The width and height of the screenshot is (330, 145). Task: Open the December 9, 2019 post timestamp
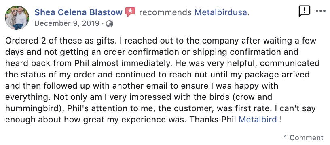(x=67, y=23)
